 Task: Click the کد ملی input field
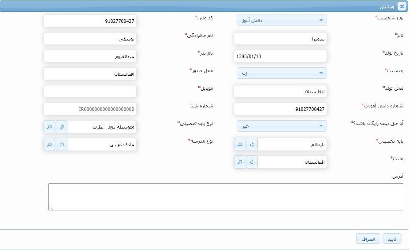click(90, 21)
